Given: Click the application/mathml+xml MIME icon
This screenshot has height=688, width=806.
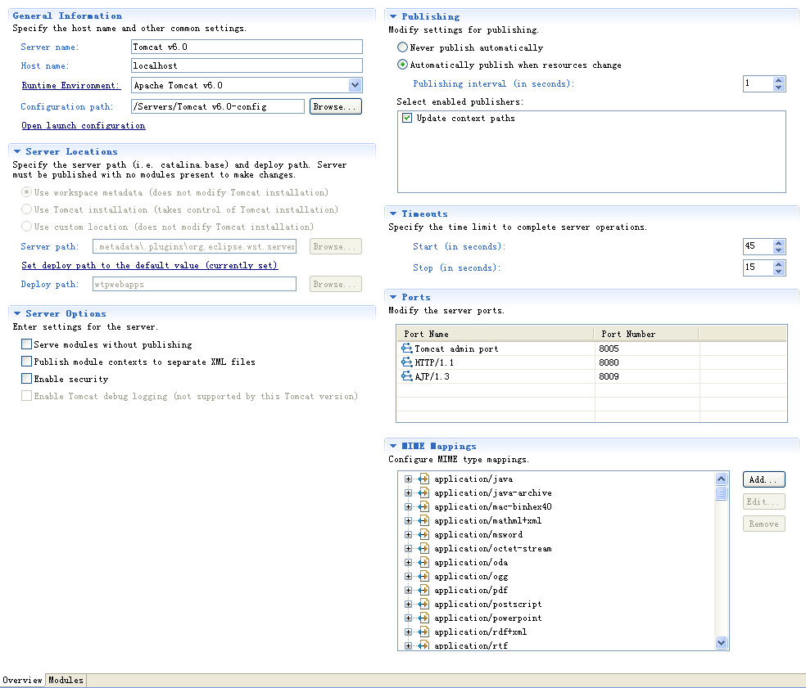Looking at the screenshot, I should (423, 520).
